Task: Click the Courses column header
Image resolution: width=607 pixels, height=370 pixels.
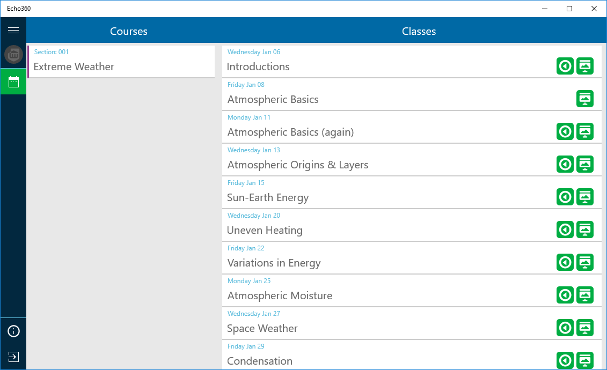Action: coord(129,31)
